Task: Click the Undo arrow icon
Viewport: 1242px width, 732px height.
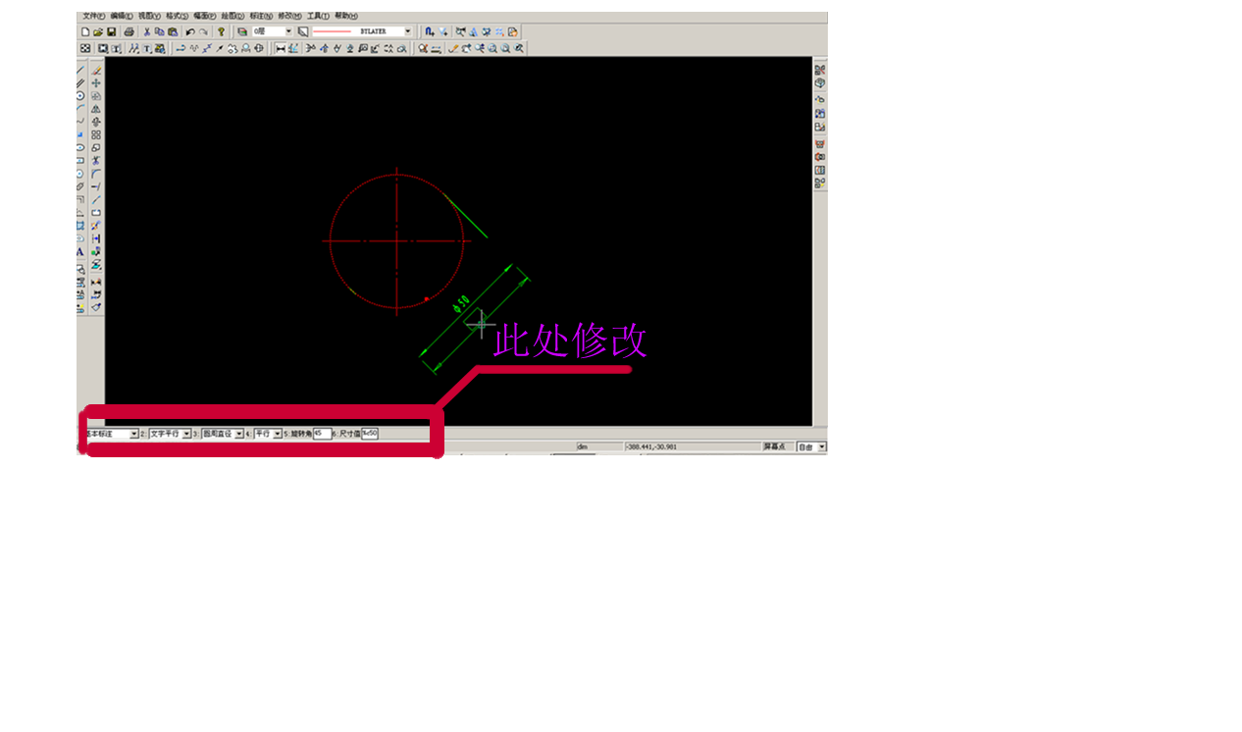Action: [190, 31]
